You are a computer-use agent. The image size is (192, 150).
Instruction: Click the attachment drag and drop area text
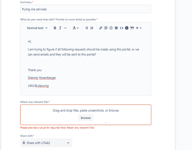86,111
